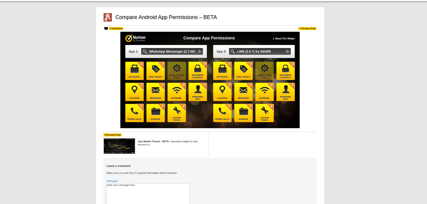Open App 1 Cost_Money permissions tile

coord(156,71)
